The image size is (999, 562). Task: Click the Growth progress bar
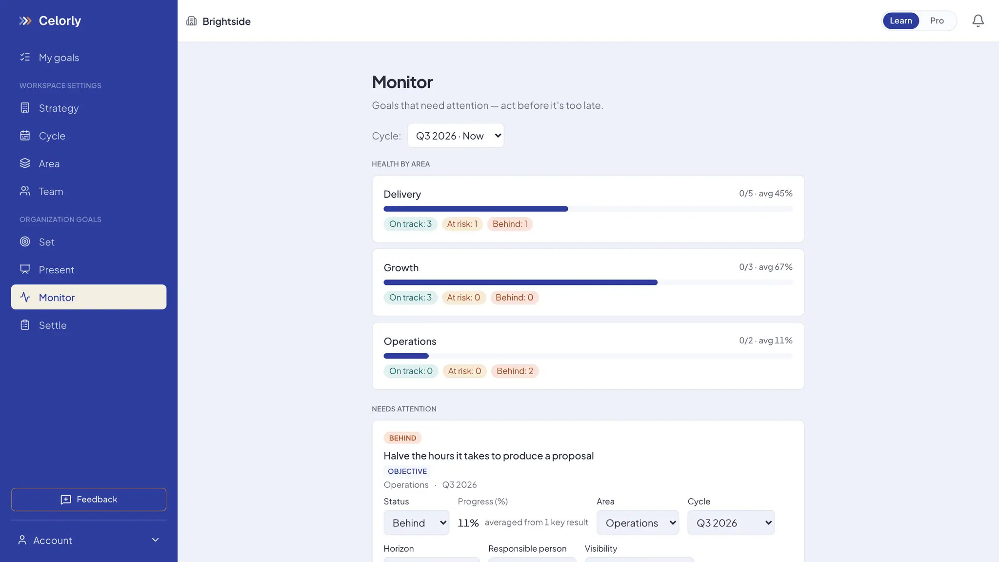pos(588,282)
